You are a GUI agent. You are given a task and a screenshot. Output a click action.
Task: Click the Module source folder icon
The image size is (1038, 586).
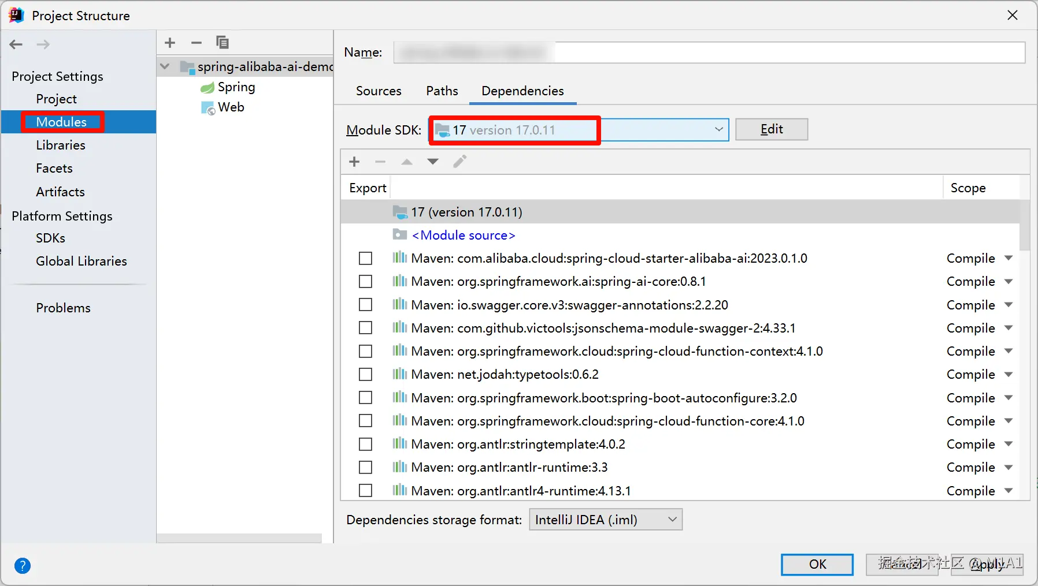tap(399, 234)
